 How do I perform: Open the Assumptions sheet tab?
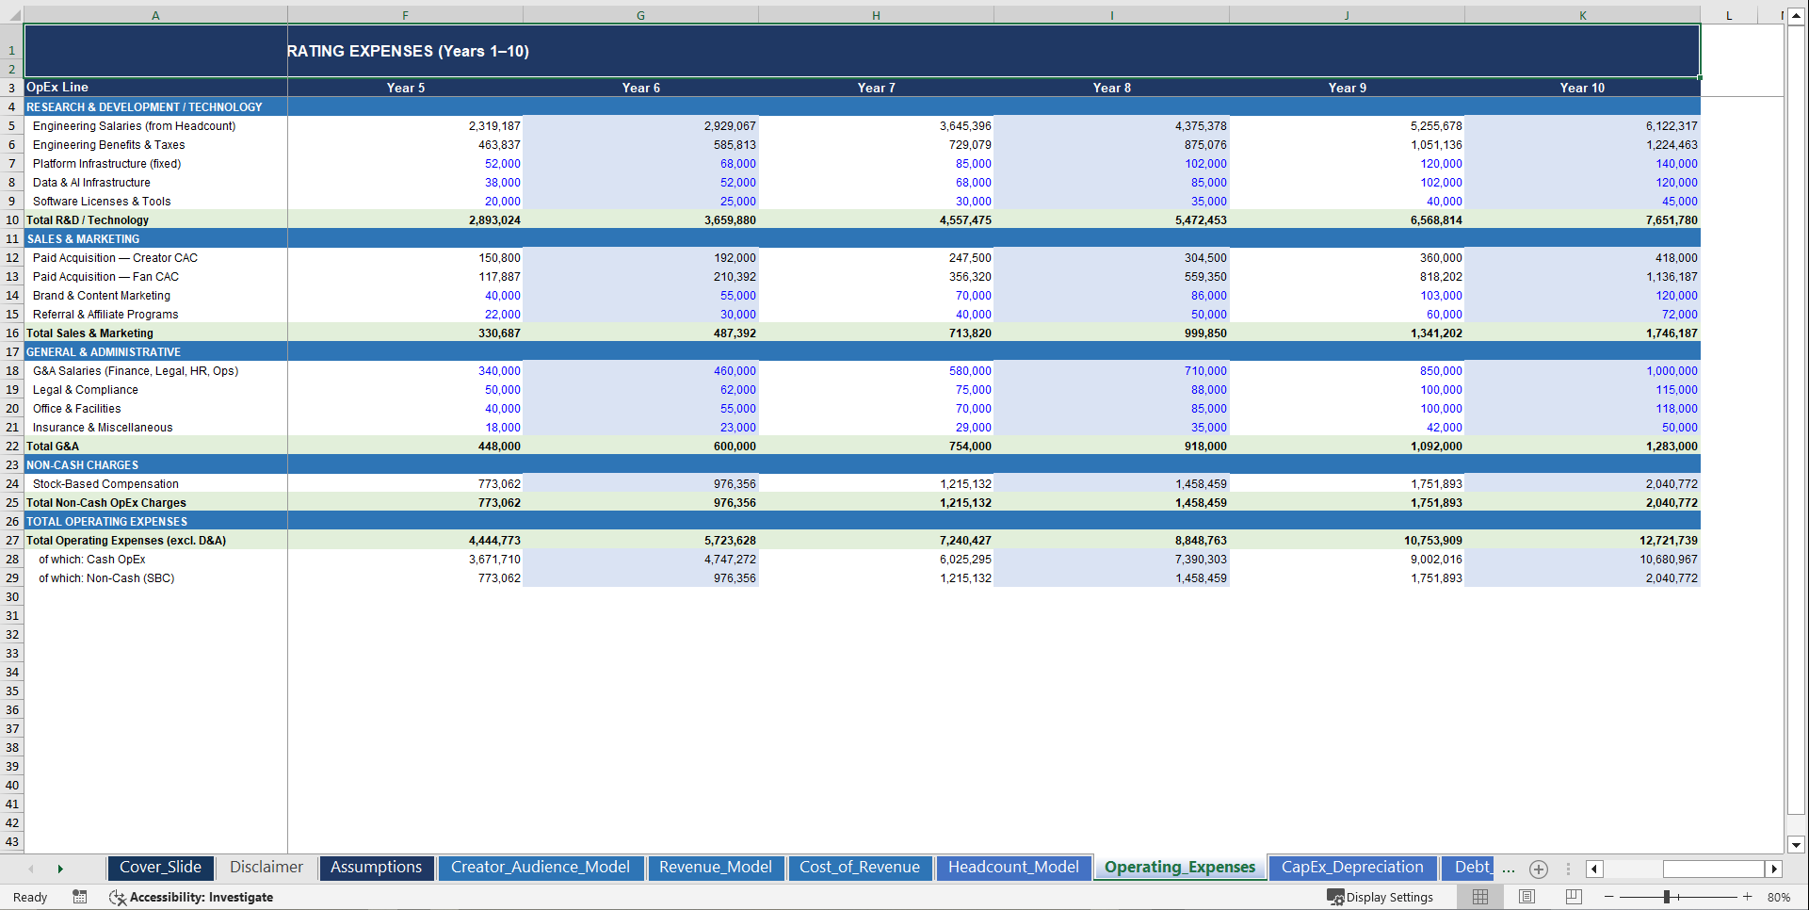pos(376,868)
